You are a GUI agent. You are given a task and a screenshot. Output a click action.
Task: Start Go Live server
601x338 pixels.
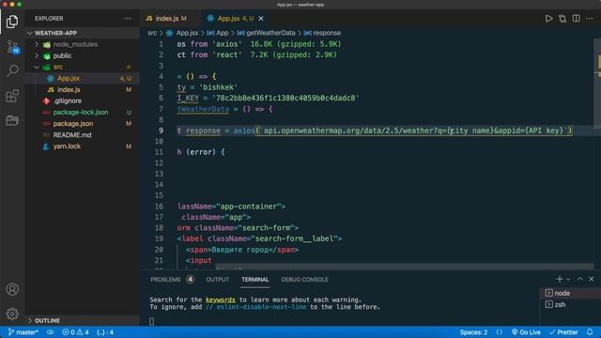pyautogui.click(x=526, y=332)
